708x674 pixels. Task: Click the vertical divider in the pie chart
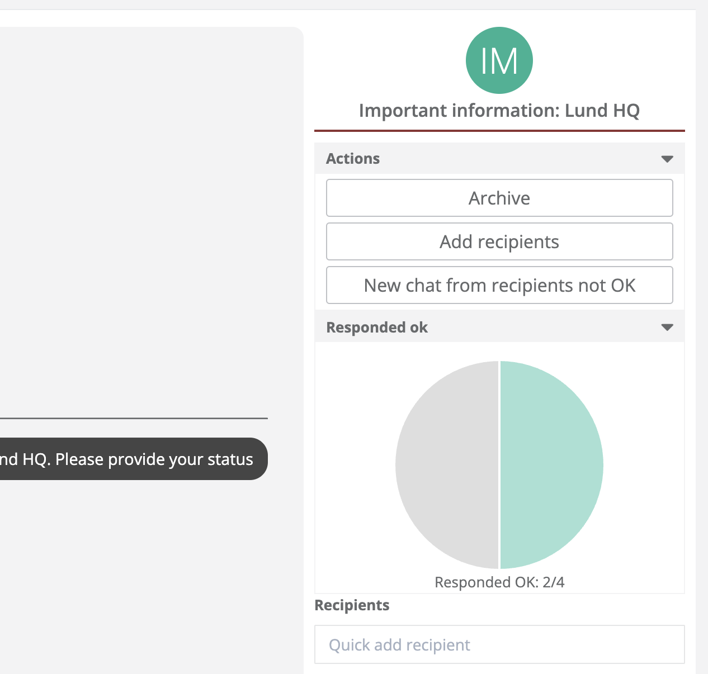point(499,464)
